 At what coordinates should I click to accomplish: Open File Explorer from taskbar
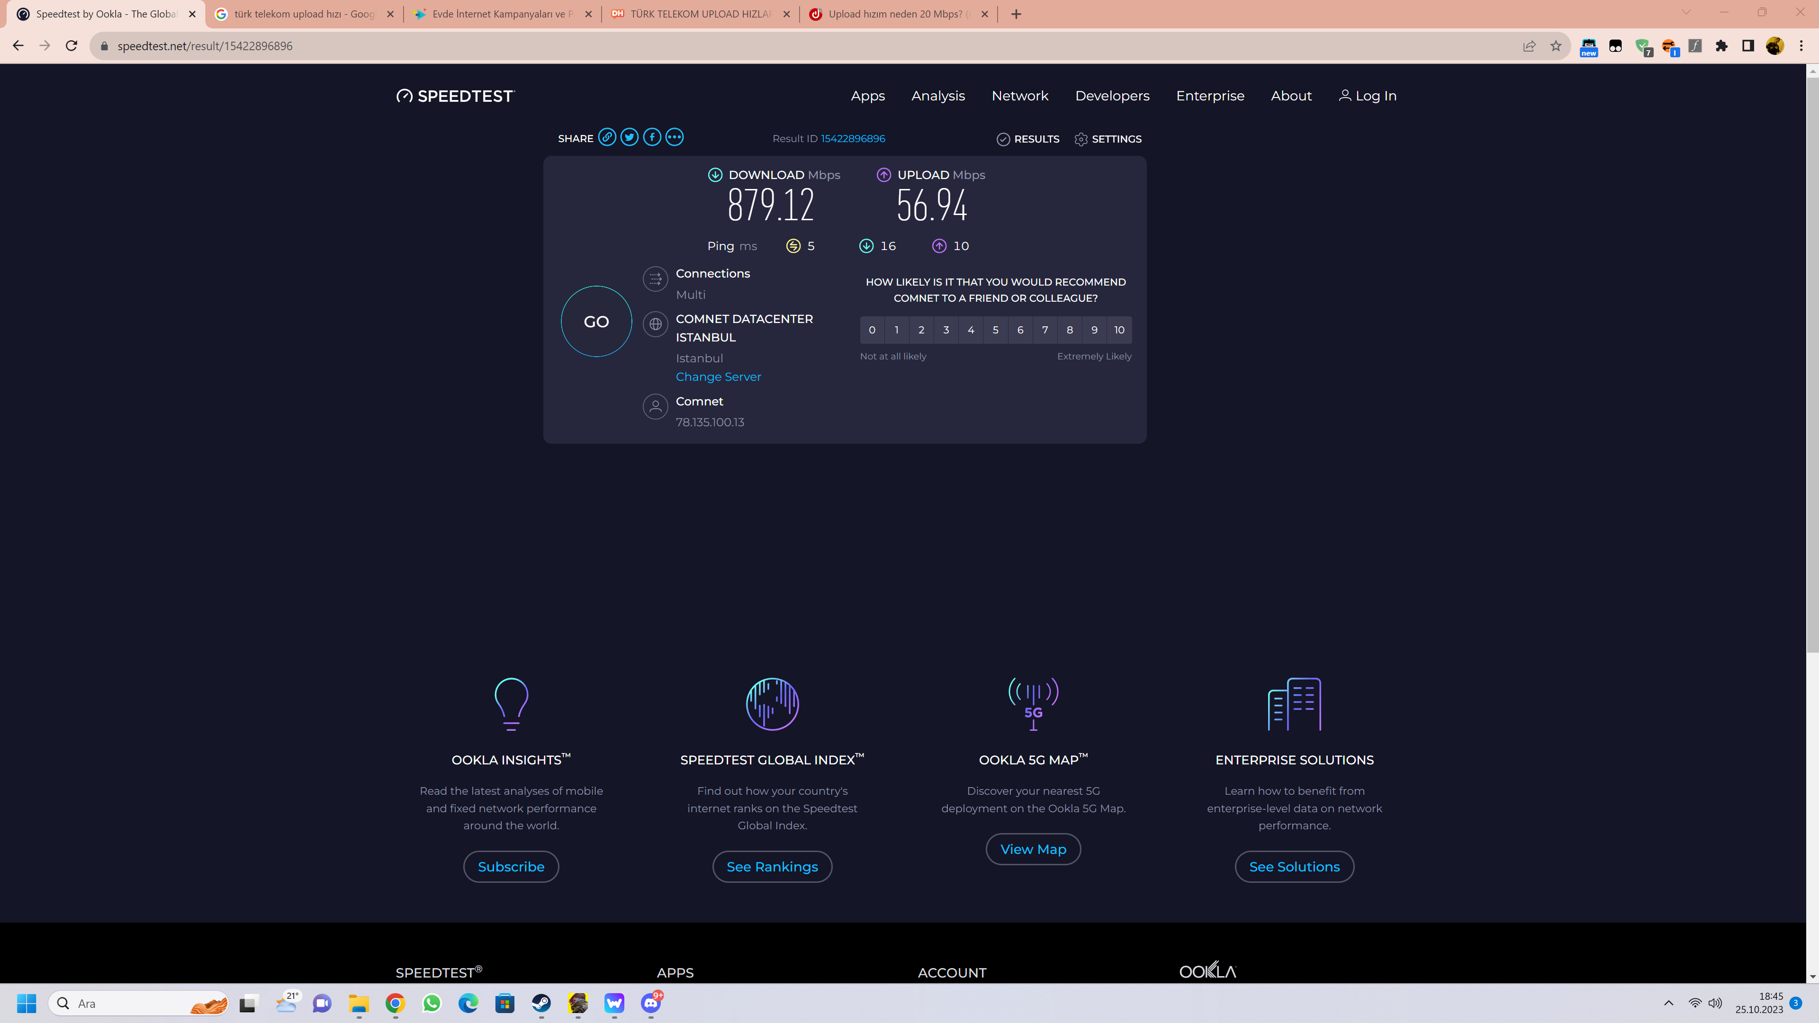pyautogui.click(x=359, y=1003)
